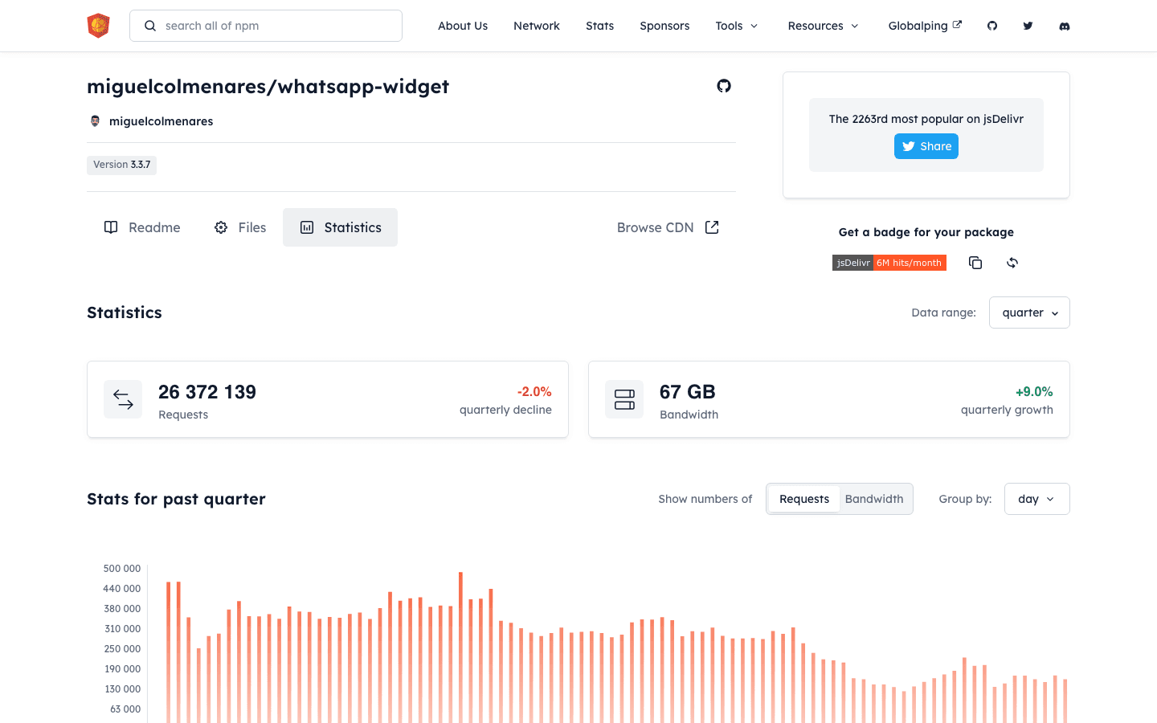Viewport: 1157px width, 723px height.
Task: Open the Browse CDN link
Action: [668, 227]
